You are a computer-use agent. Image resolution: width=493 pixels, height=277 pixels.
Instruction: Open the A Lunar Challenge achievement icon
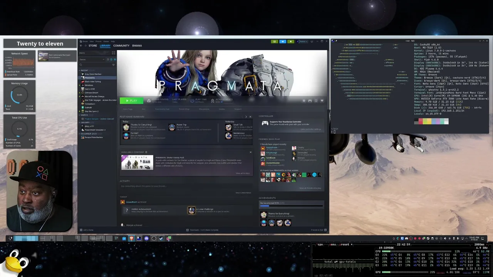(191, 210)
